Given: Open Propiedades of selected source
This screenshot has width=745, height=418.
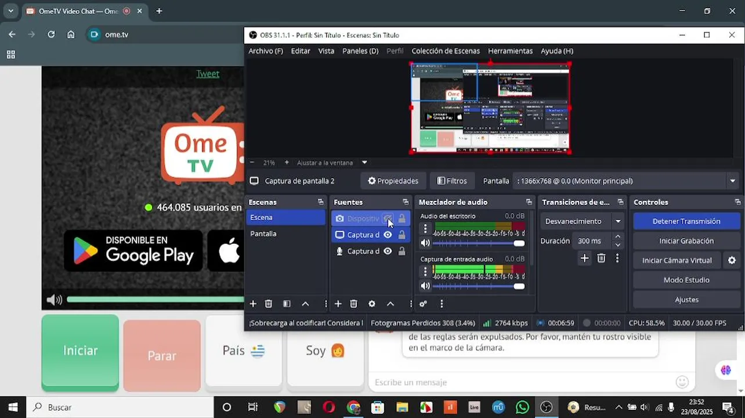Looking at the screenshot, I should tap(393, 181).
